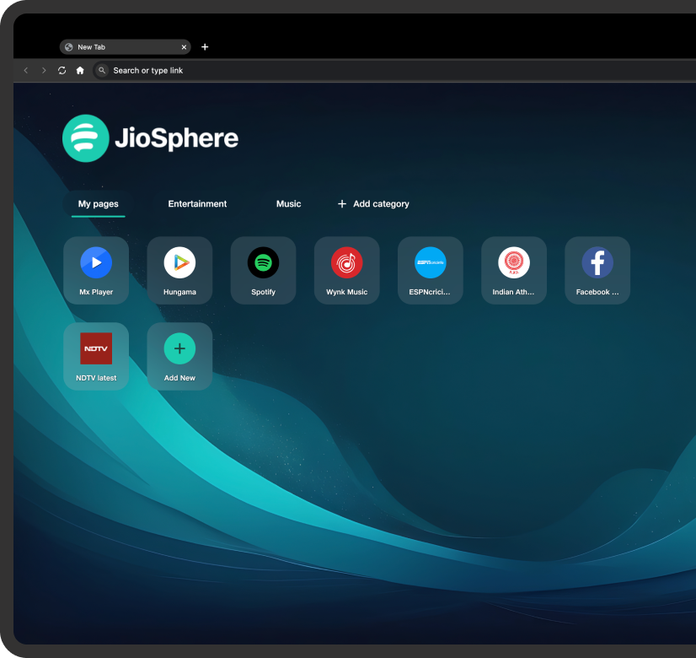Viewport: 696px width, 658px height.
Task: Go back using the back arrow
Action: tap(26, 70)
